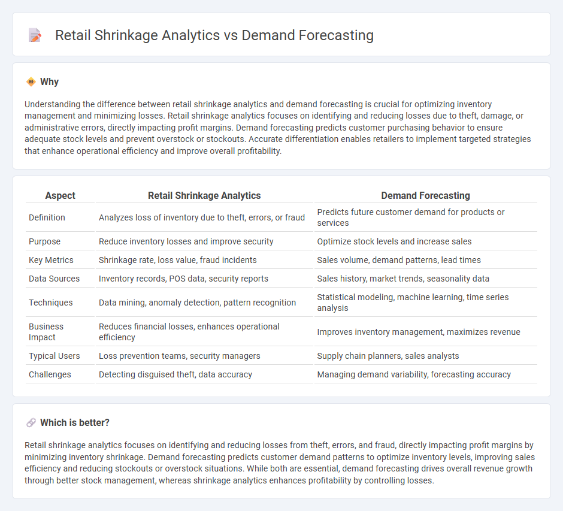Click cell 'Sales history, market trends, seasonality data'

click(425, 279)
